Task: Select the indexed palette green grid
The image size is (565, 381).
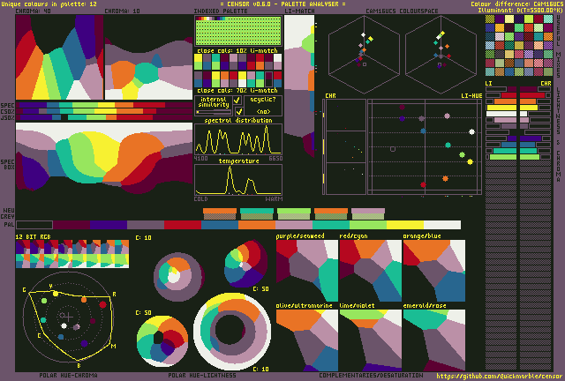Action: [x=238, y=31]
